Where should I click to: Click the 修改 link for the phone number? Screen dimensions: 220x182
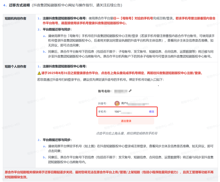pyautogui.click(x=152, y=112)
